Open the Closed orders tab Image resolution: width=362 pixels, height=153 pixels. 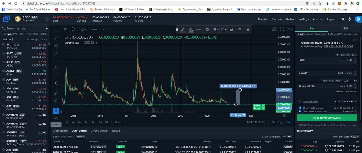[x=99, y=131]
